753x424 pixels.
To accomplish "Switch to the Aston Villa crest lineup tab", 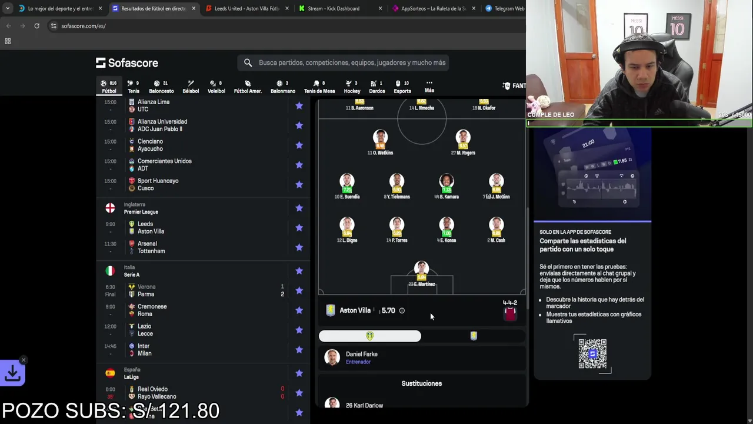I will (x=474, y=336).
